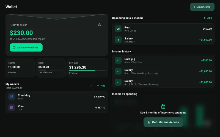
Task: Click the $1,296.30 left over amount
Action: 78,67
